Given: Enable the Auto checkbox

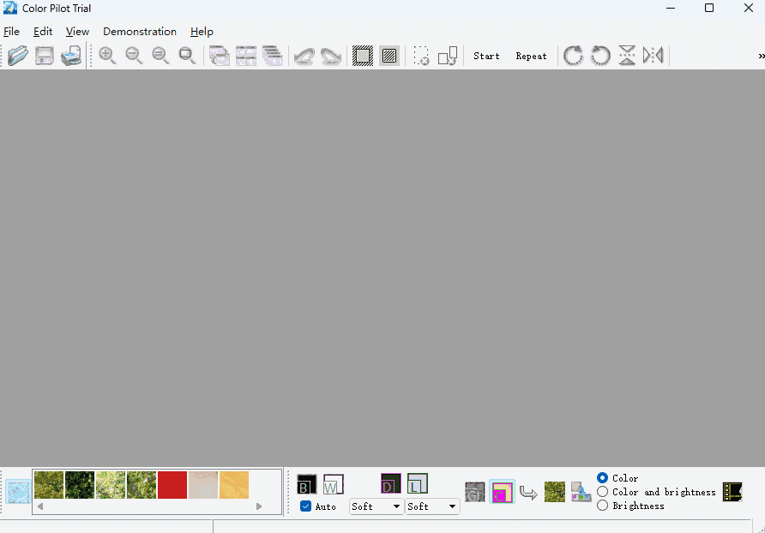Looking at the screenshot, I should 305,506.
